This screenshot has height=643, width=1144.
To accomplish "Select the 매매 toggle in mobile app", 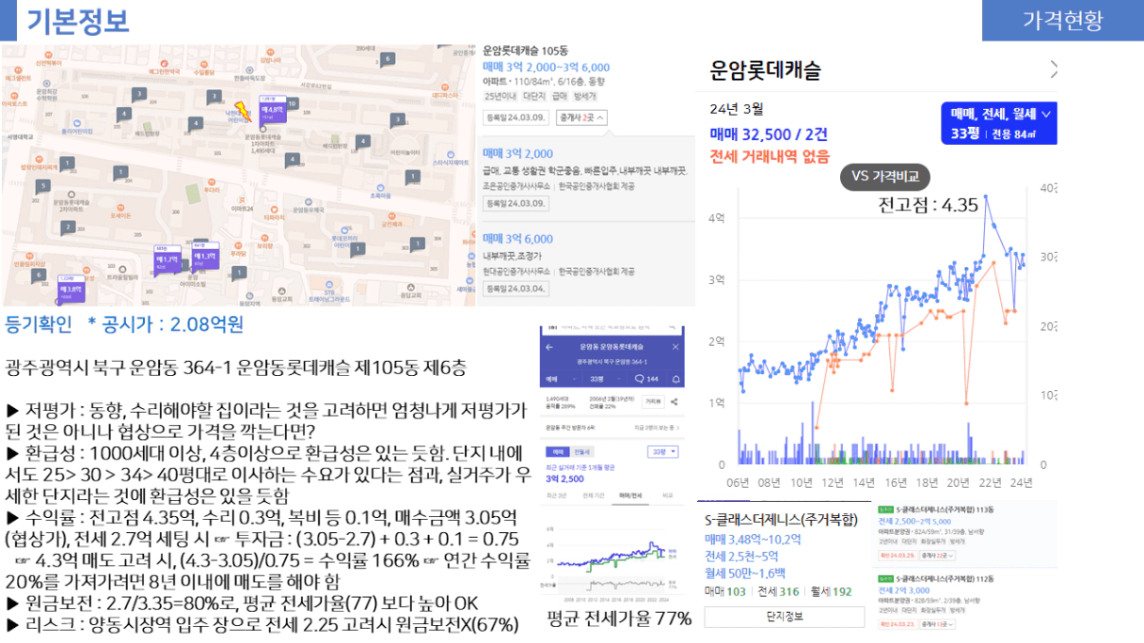I will (x=558, y=452).
